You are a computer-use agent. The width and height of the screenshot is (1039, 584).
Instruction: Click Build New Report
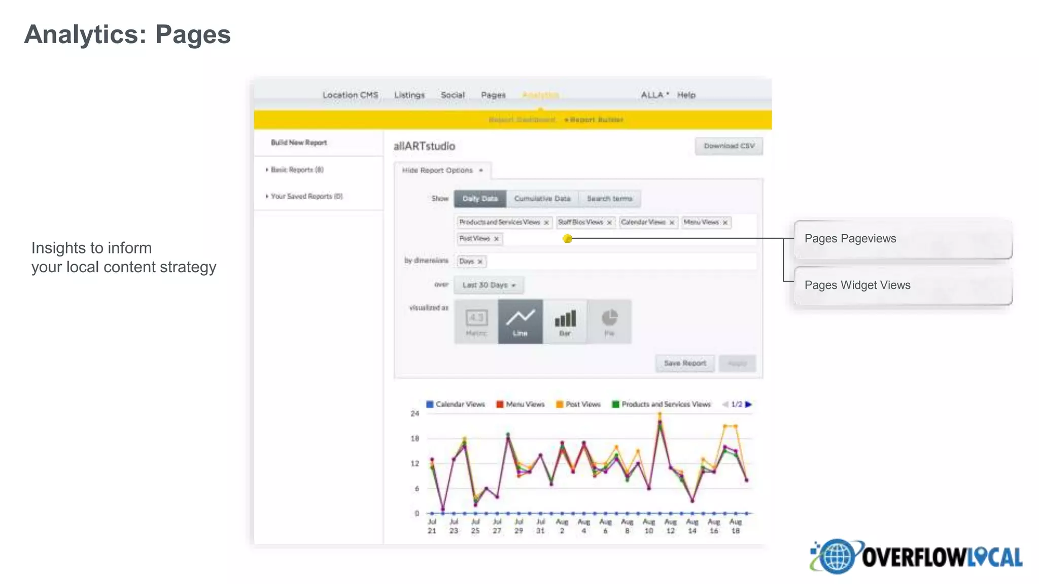pos(299,142)
